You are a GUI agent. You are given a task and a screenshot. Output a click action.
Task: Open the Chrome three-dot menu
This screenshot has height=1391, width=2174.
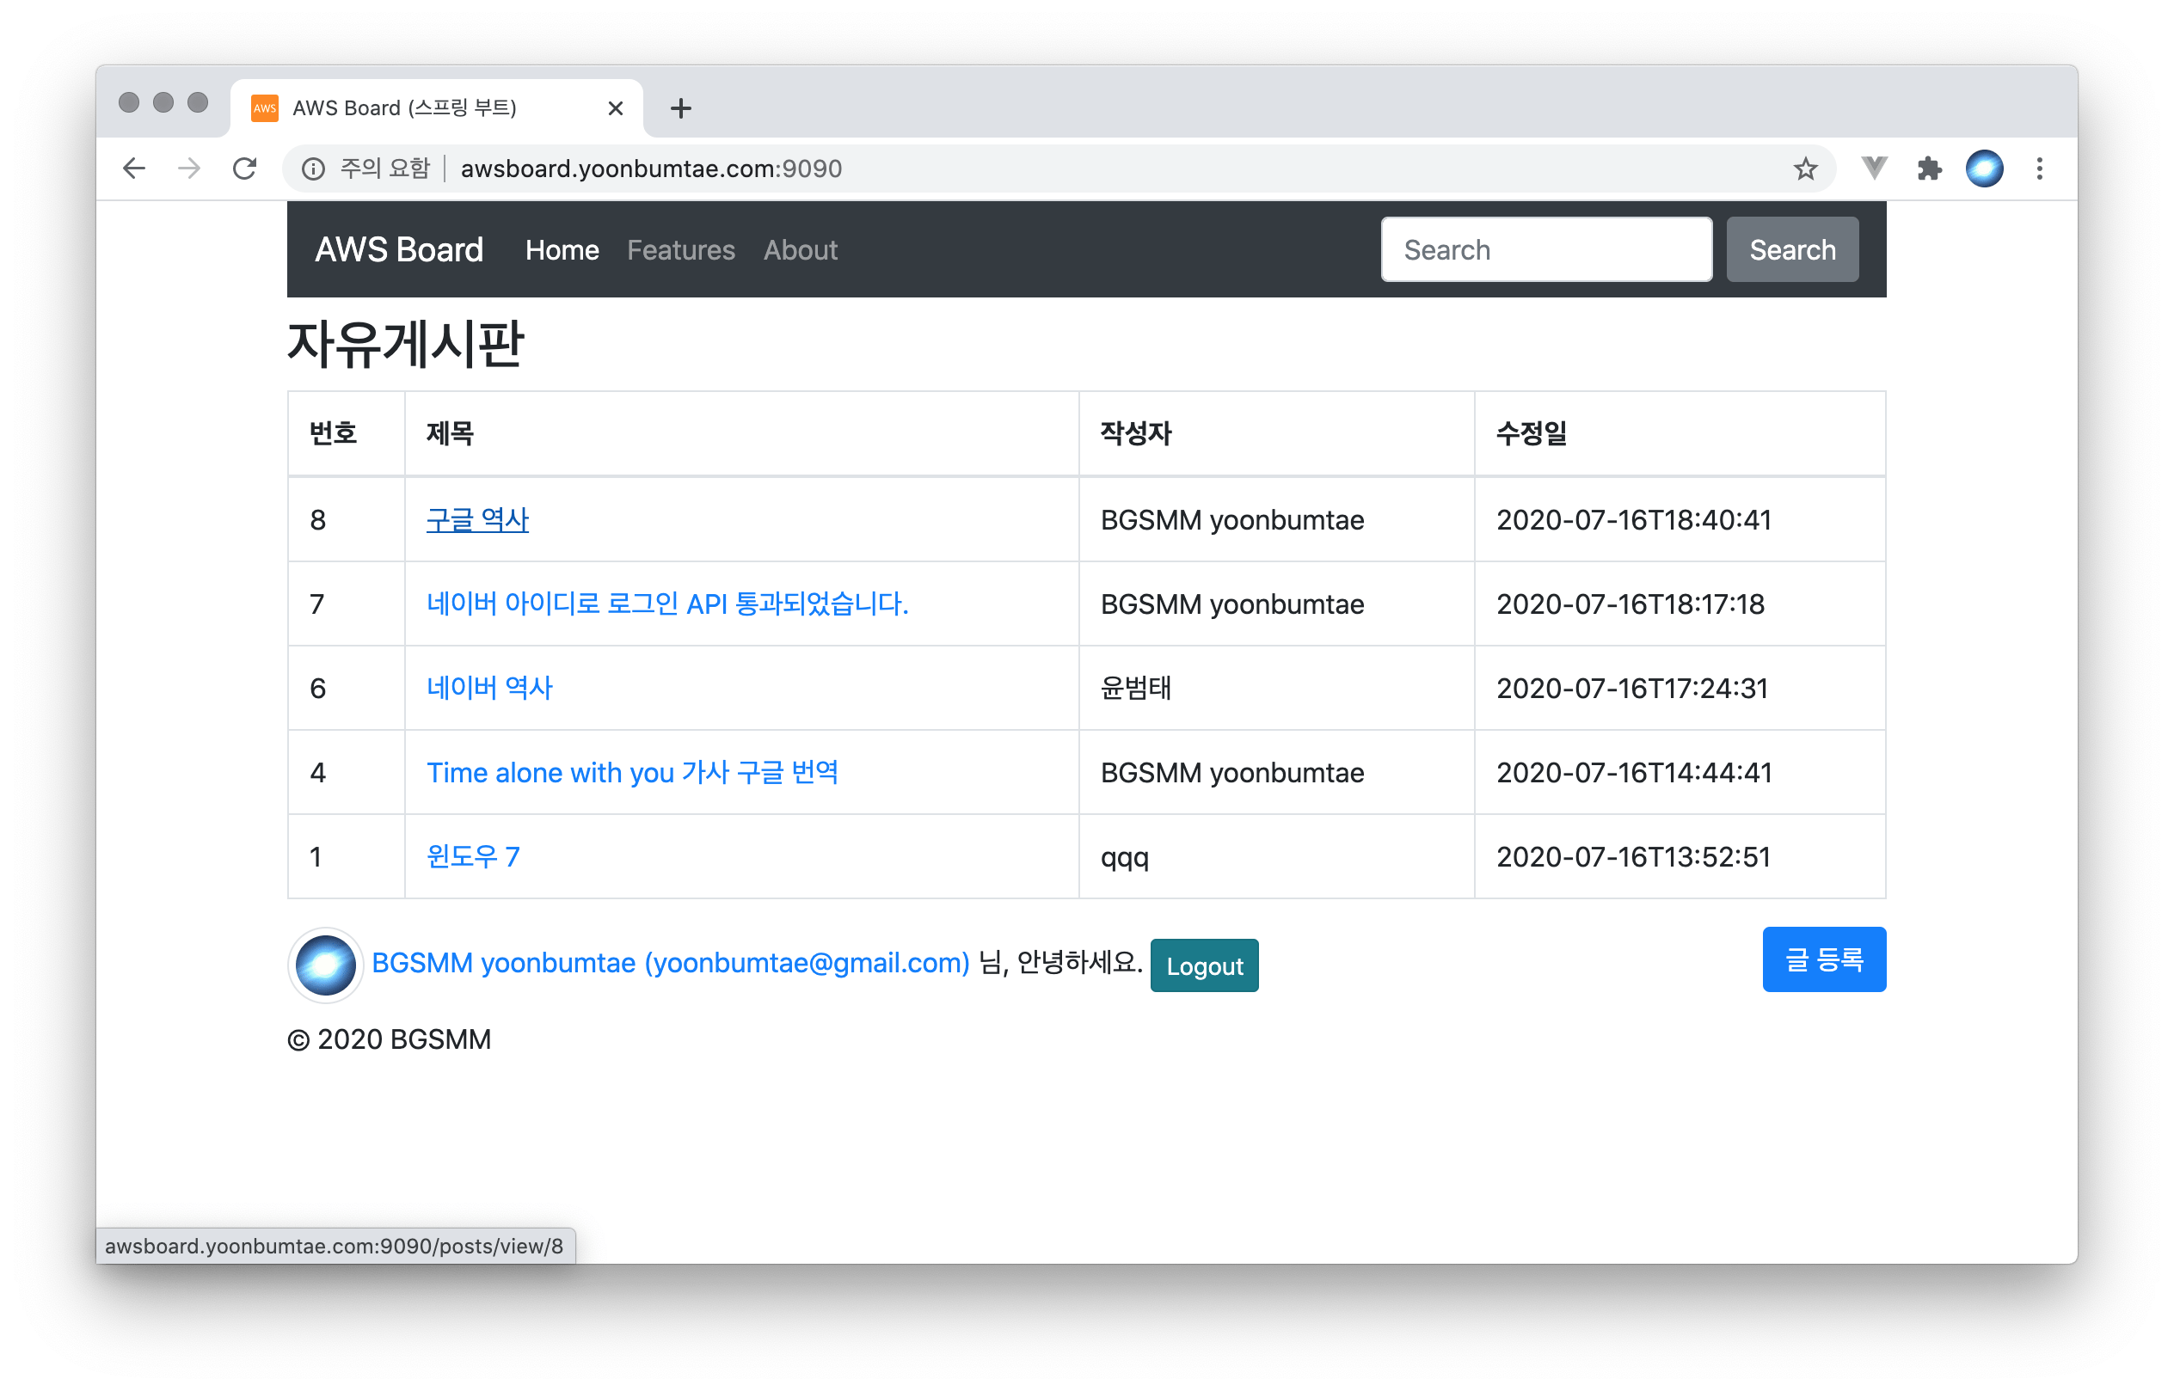(2039, 169)
